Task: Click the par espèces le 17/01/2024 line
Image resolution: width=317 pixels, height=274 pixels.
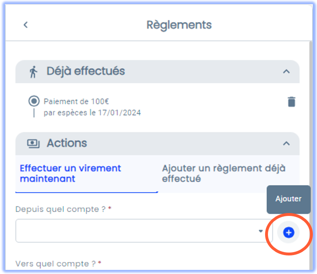Action: pyautogui.click(x=92, y=113)
